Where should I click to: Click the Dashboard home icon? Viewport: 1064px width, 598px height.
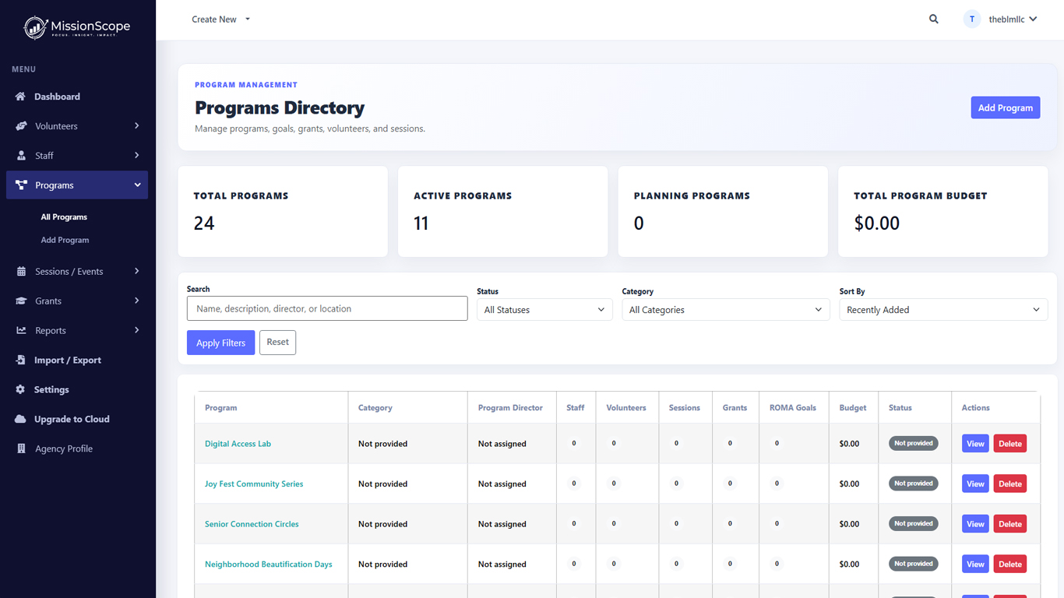point(20,97)
